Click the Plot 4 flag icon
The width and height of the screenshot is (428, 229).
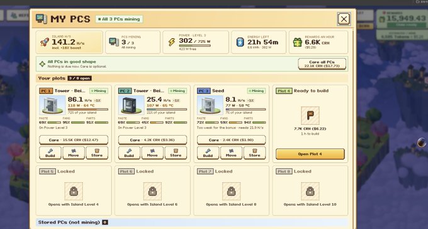tap(310, 115)
